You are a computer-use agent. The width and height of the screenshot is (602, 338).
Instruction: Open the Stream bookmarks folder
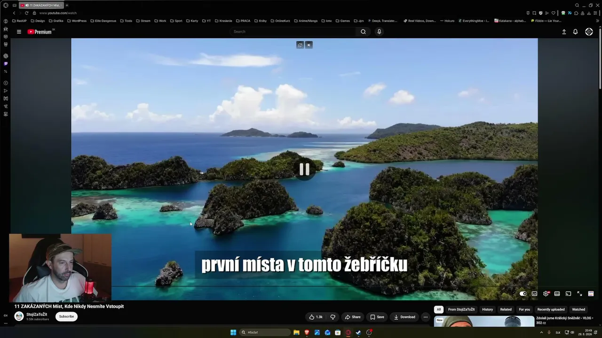point(143,21)
